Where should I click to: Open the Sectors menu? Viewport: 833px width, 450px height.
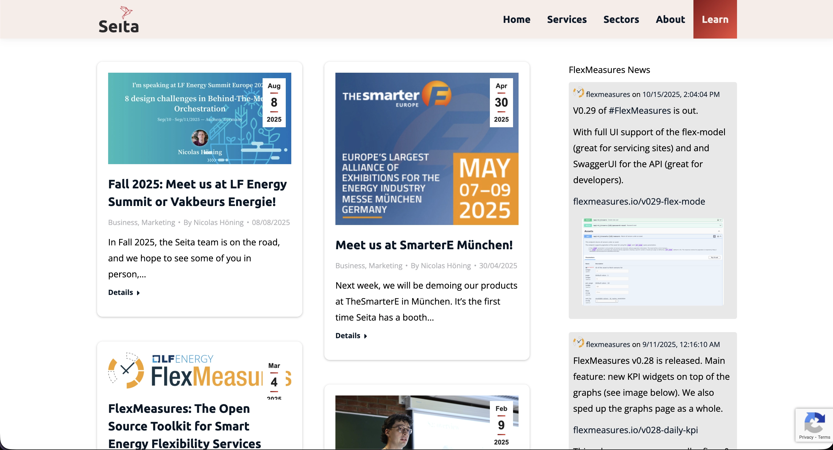coord(621,19)
